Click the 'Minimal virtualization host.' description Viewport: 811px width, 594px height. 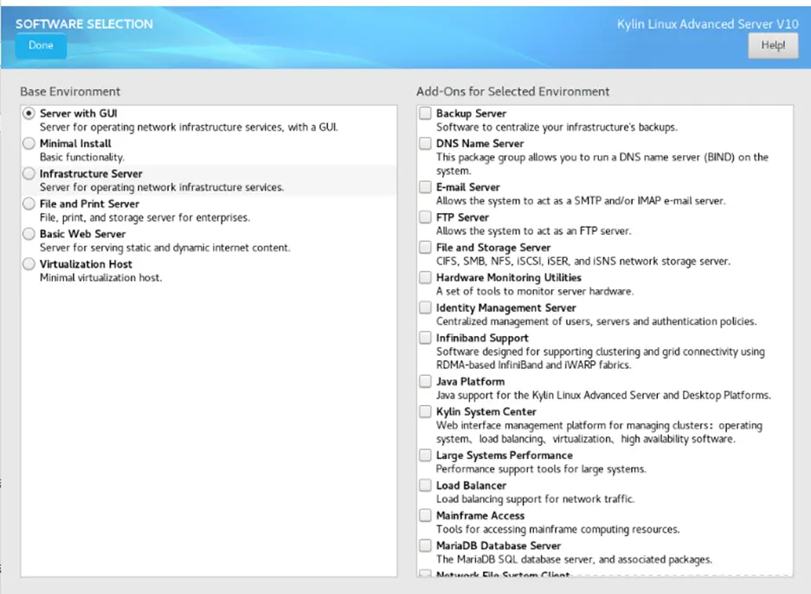click(x=101, y=278)
